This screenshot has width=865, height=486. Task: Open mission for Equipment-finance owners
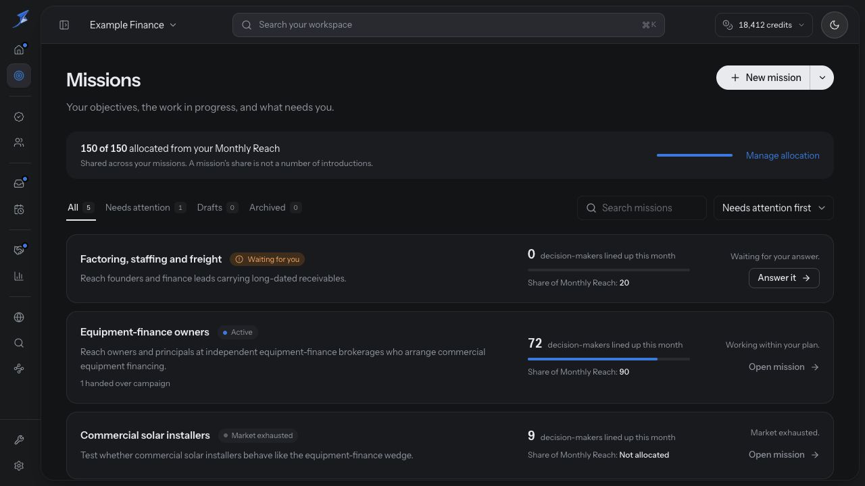click(784, 367)
